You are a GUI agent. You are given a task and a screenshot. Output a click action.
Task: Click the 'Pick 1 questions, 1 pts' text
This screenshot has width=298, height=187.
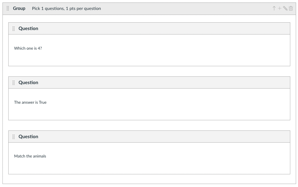point(66,9)
